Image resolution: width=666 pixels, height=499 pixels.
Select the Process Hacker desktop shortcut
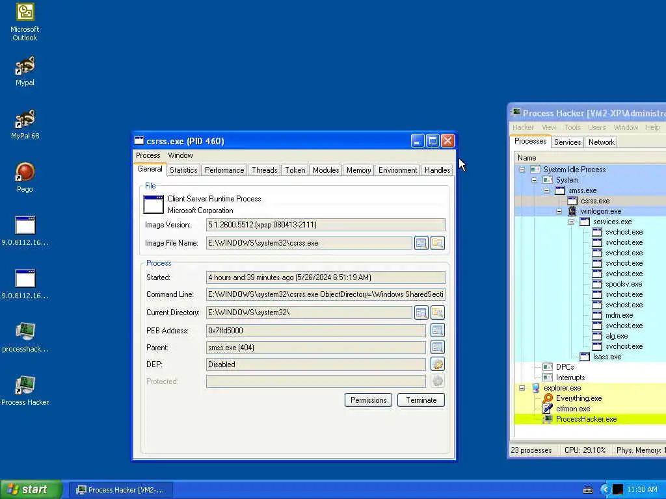25,390
